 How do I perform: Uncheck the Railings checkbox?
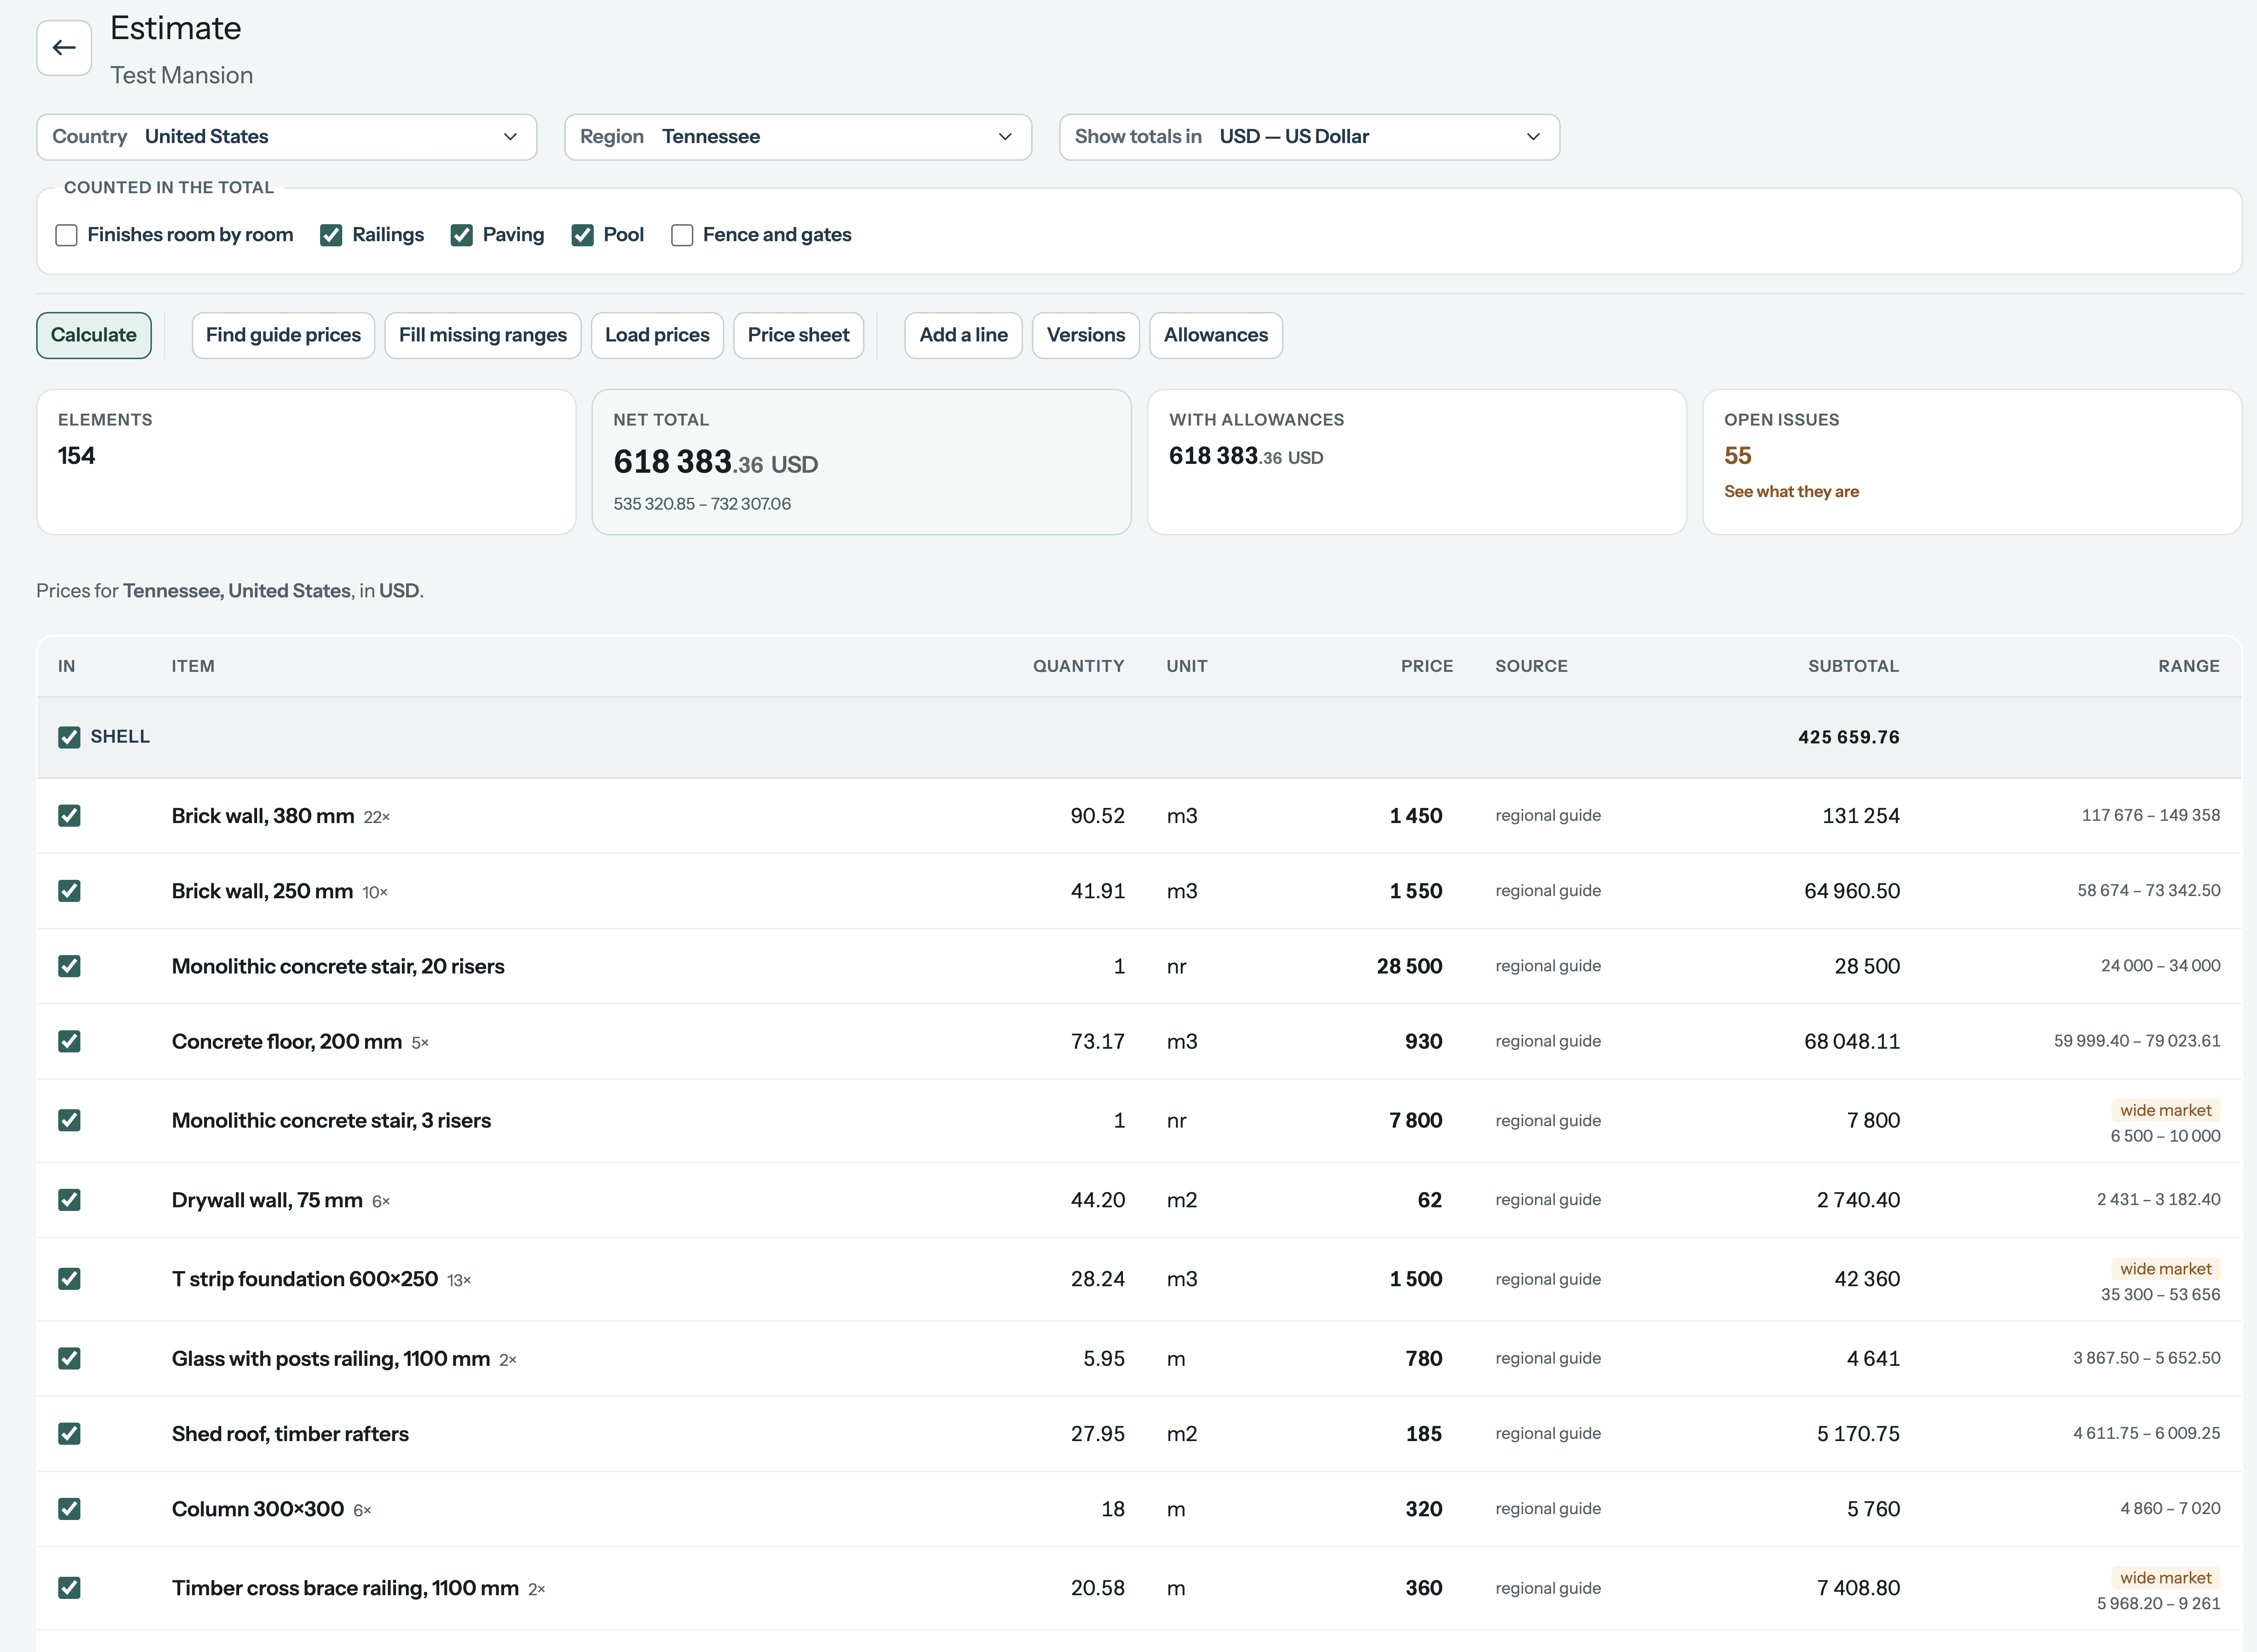tap(331, 235)
